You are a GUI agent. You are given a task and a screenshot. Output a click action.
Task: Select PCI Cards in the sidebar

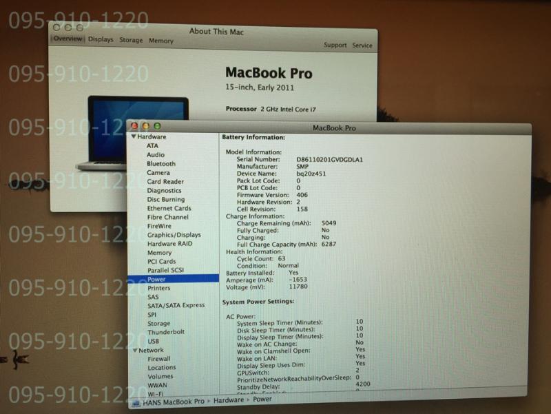162,262
